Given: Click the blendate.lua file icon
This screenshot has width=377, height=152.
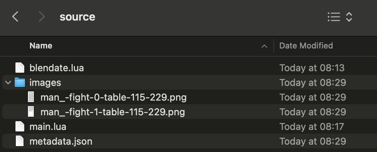Looking at the screenshot, I should pos(20,68).
